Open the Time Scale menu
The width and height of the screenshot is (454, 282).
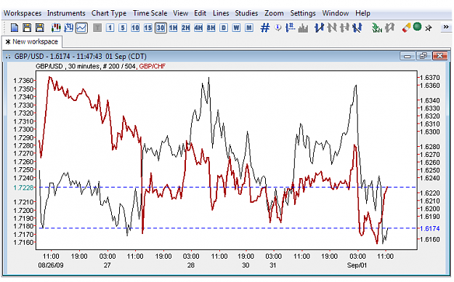click(150, 13)
